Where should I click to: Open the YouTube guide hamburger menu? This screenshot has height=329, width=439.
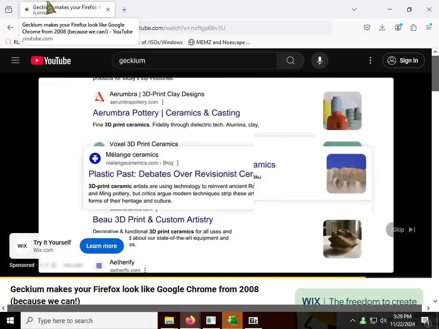click(x=15, y=60)
